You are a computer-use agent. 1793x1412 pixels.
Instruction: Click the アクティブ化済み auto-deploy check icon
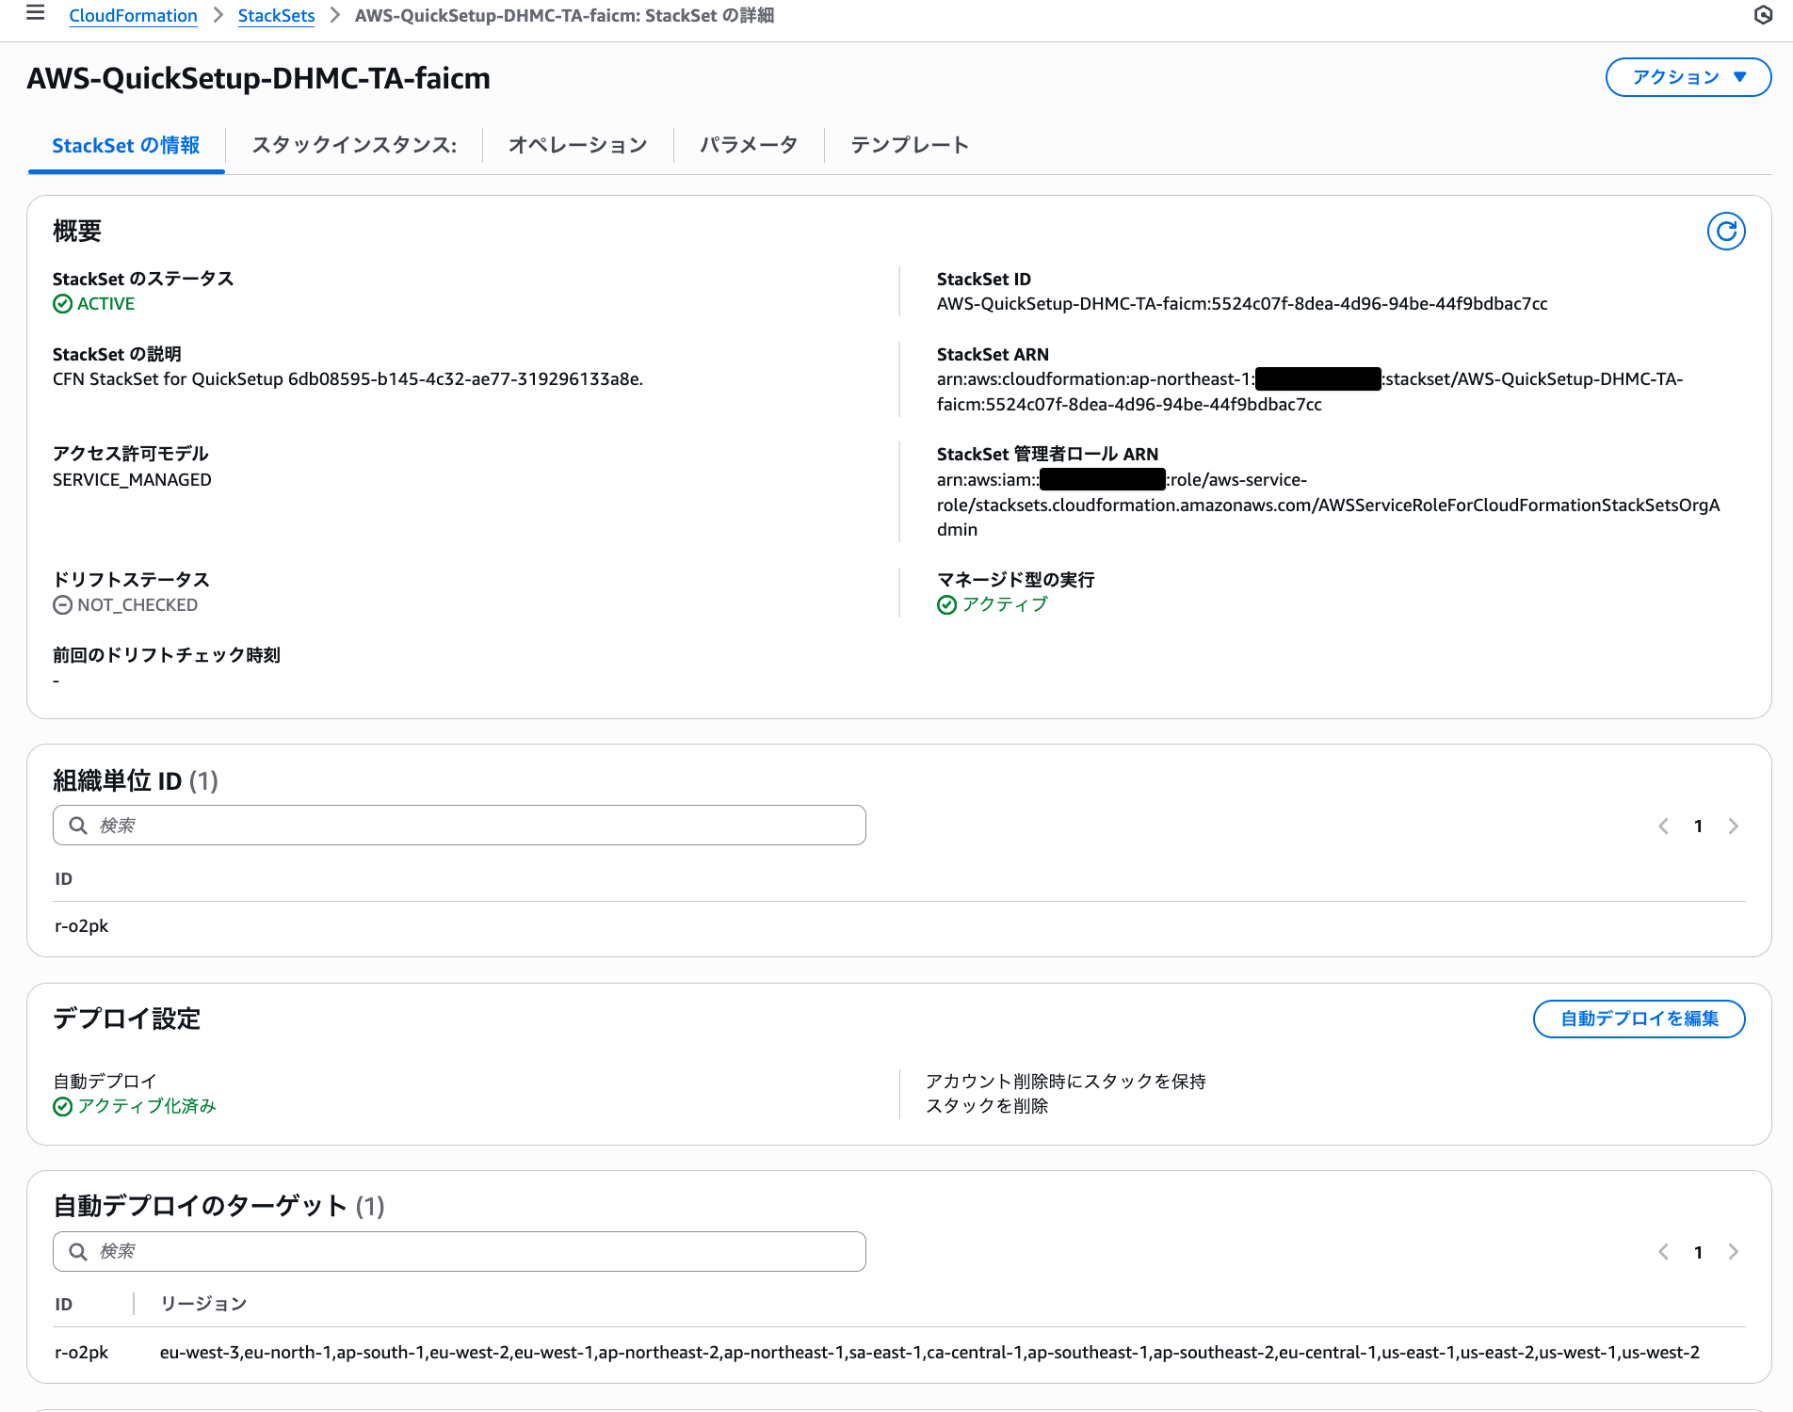coord(63,1107)
